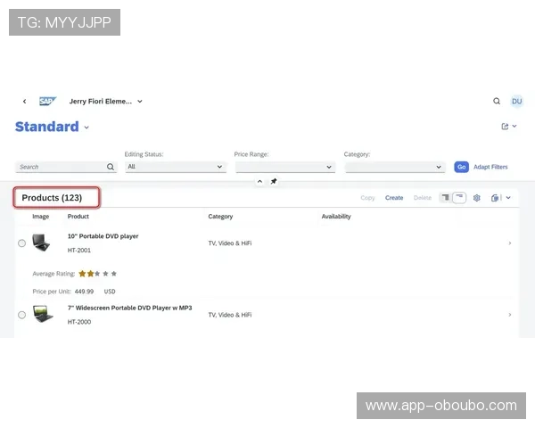535x428 pixels.
Task: Open the header search magnifier icon
Action: 497,102
